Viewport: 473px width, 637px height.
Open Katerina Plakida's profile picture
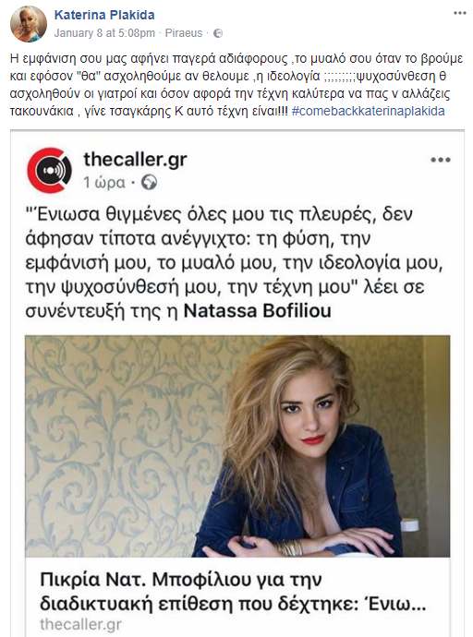pos(29,24)
